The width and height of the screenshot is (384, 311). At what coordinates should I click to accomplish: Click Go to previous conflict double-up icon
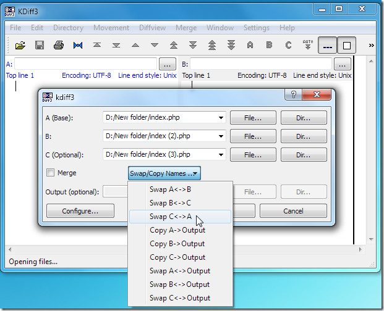[174, 45]
